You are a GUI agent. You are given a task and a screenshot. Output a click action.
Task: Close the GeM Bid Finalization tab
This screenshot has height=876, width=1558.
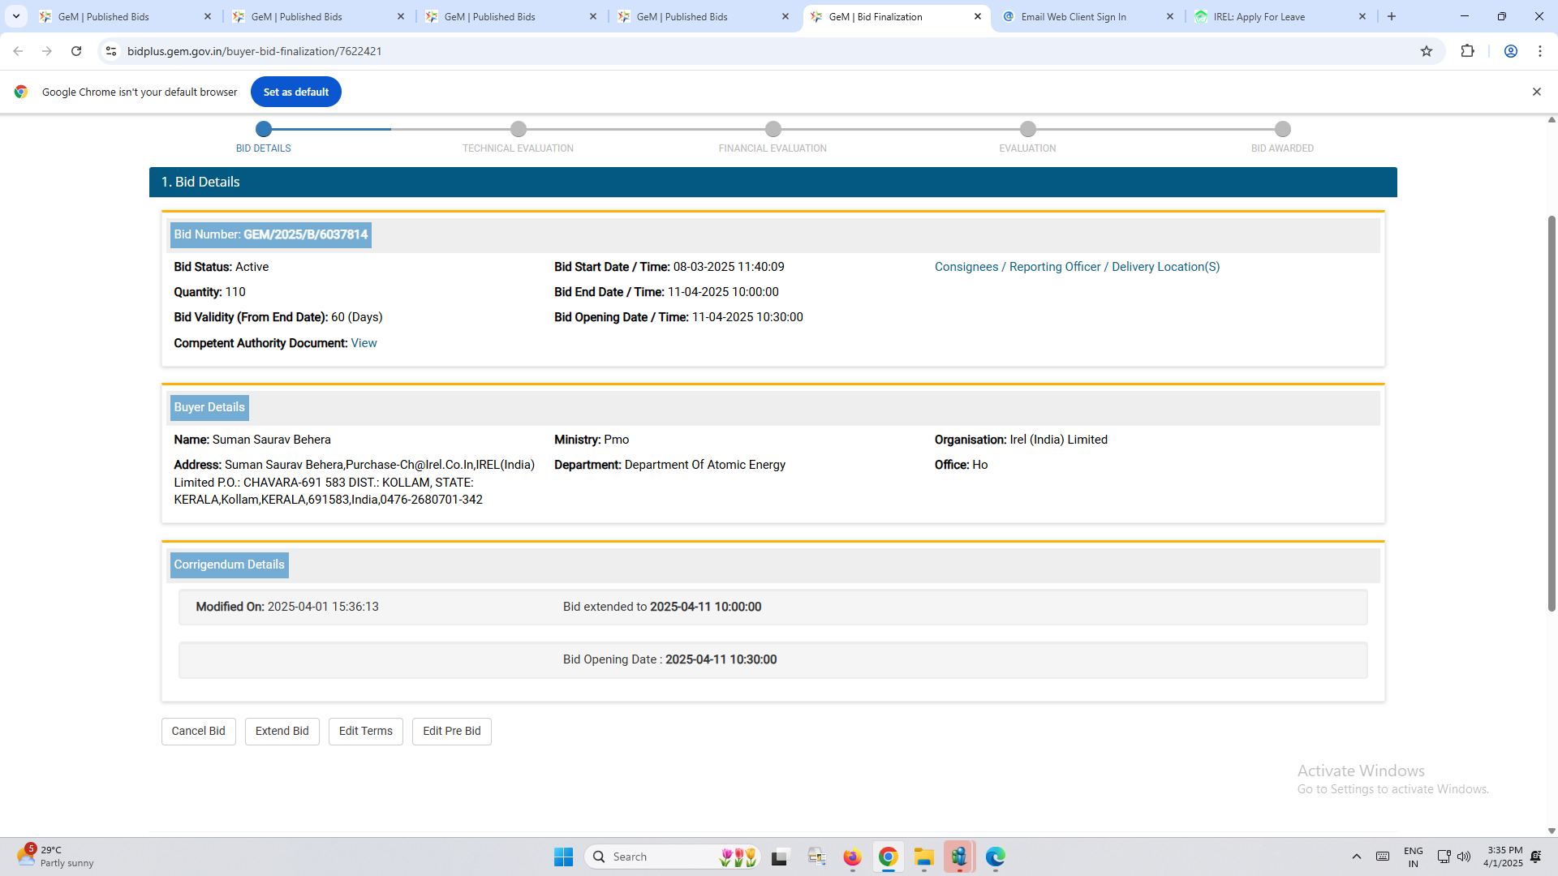click(978, 16)
